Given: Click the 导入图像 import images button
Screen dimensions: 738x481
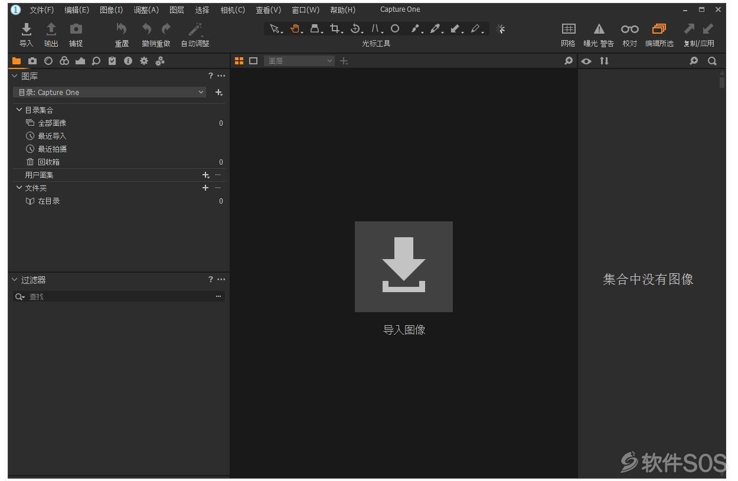Looking at the screenshot, I should coord(404,267).
